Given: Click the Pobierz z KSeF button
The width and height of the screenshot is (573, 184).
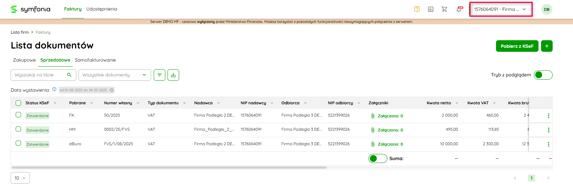Looking at the screenshot, I should click(517, 46).
